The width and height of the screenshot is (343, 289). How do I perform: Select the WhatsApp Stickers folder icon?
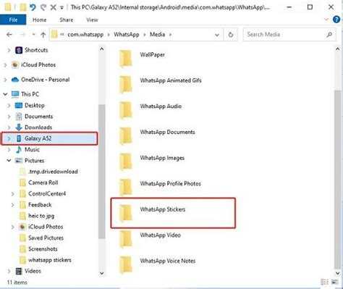(x=126, y=213)
